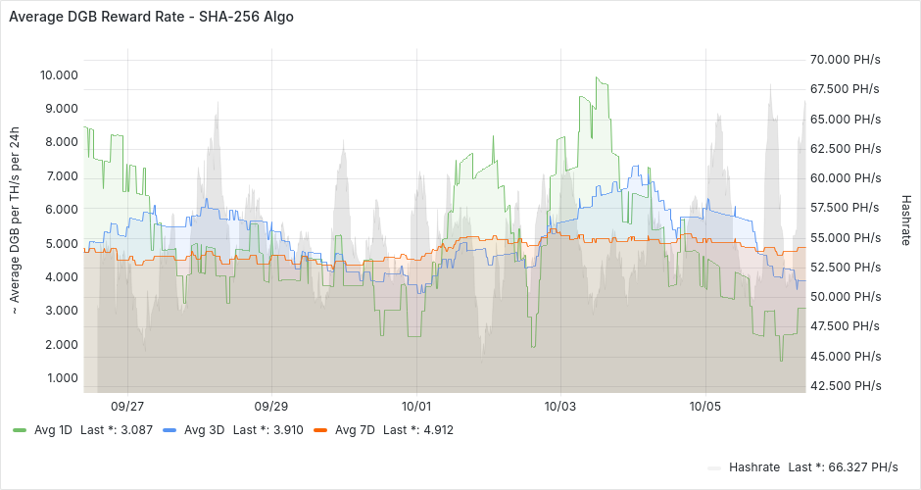The height and width of the screenshot is (490, 921).
Task: Toggle the Hashrate series legend label
Action: pos(755,466)
